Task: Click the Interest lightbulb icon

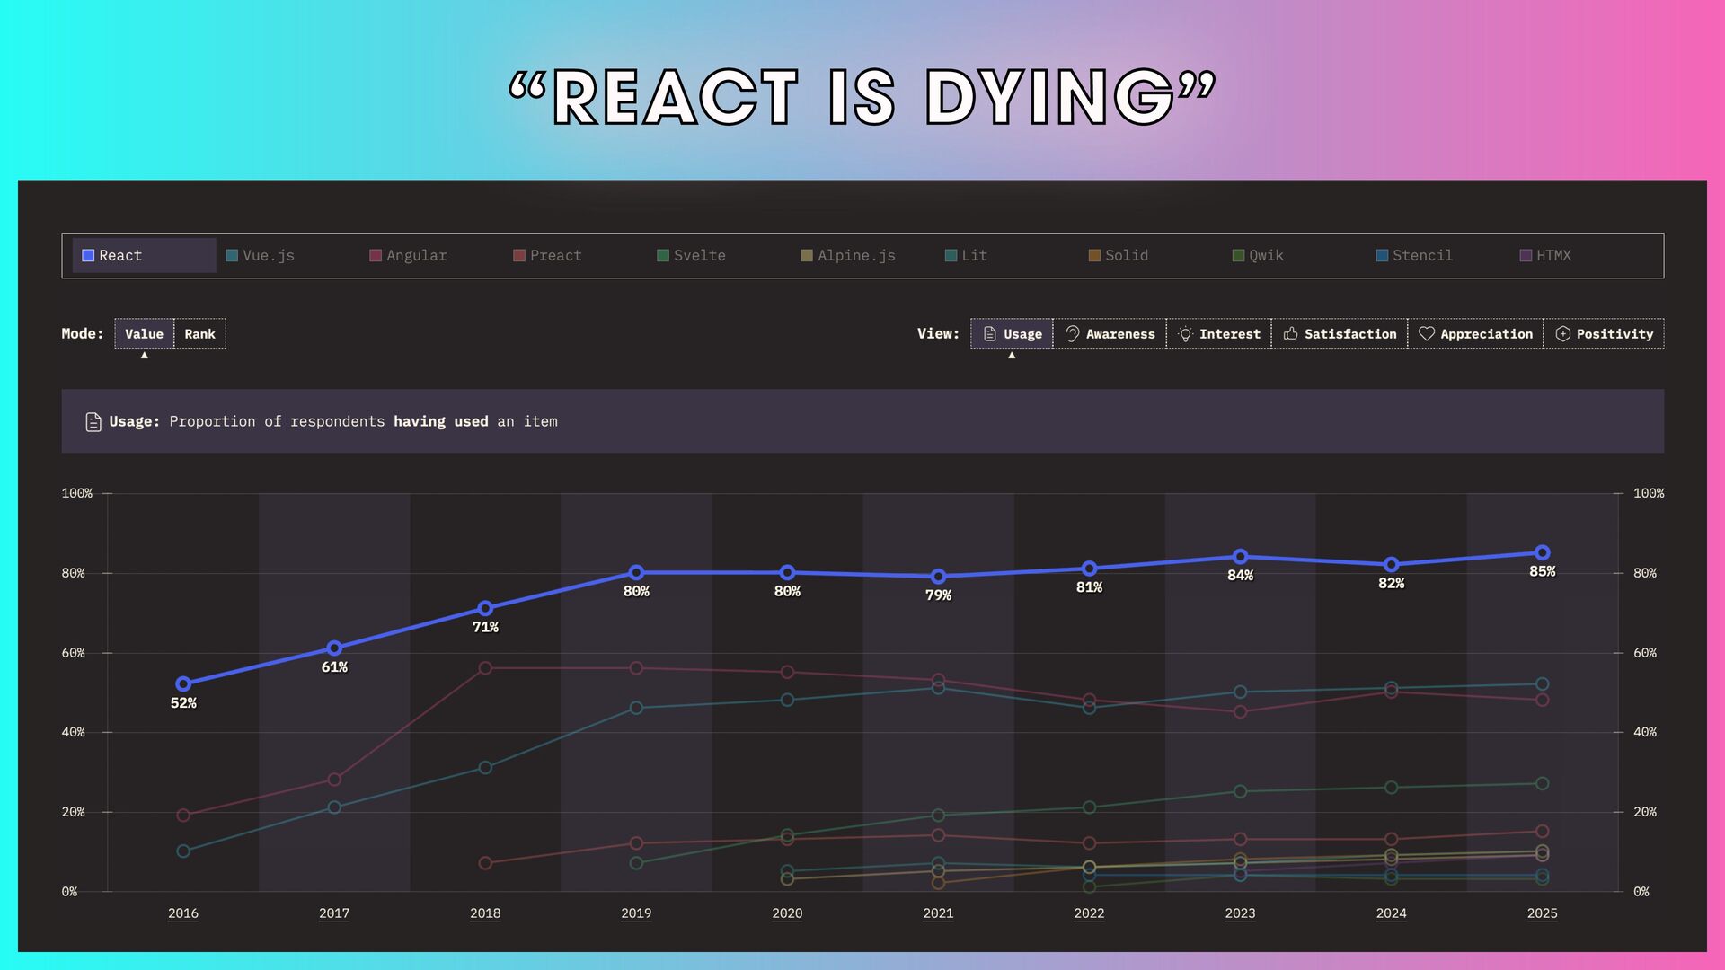Action: (x=1185, y=334)
